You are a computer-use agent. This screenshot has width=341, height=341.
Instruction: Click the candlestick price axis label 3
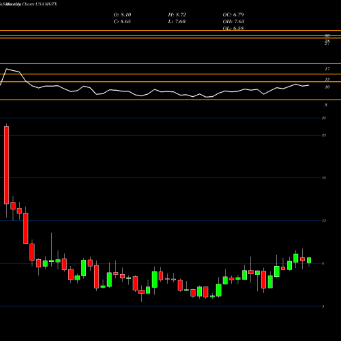pyautogui.click(x=323, y=306)
